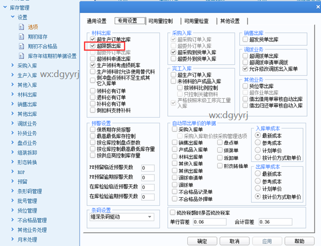
Task: Click the PE预留临近预警天数 input box
Action: pyautogui.click(x=147, y=168)
